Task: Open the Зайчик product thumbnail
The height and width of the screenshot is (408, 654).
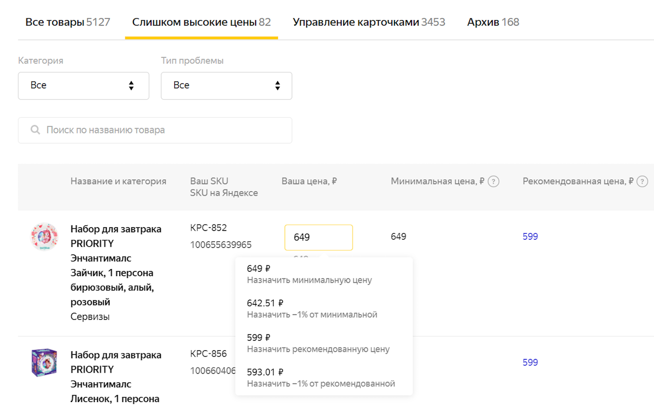Action: point(44,237)
